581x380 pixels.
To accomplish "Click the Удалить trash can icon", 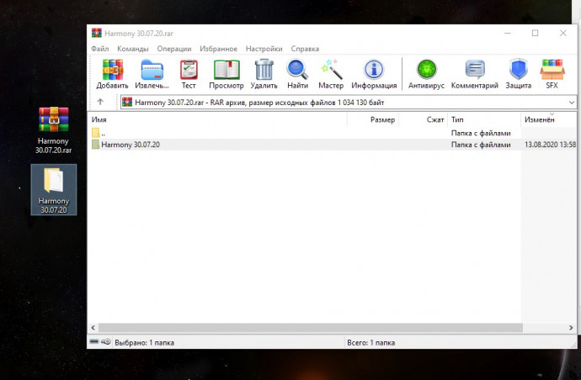I will point(264,74).
